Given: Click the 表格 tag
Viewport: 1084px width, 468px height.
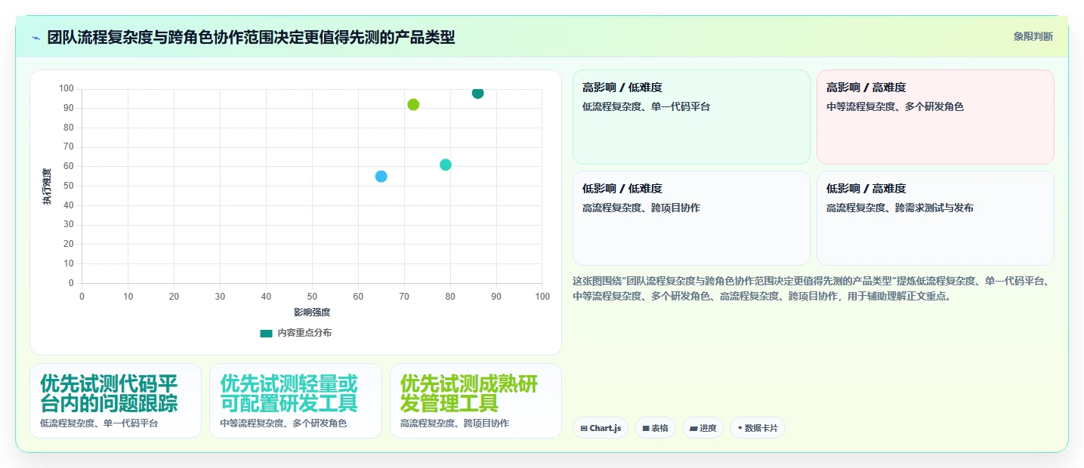Looking at the screenshot, I should tap(655, 428).
